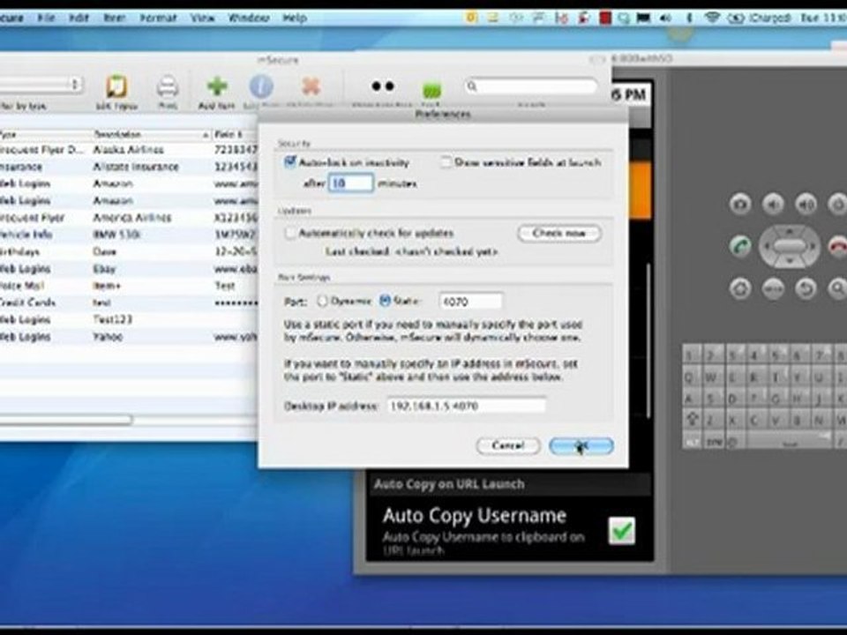
Task: Open the filter-by-type dropdown
Action: pyautogui.click(x=41, y=85)
